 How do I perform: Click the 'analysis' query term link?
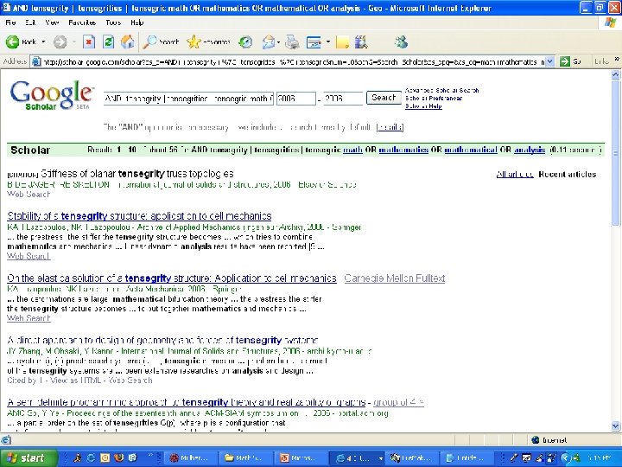tap(530, 150)
